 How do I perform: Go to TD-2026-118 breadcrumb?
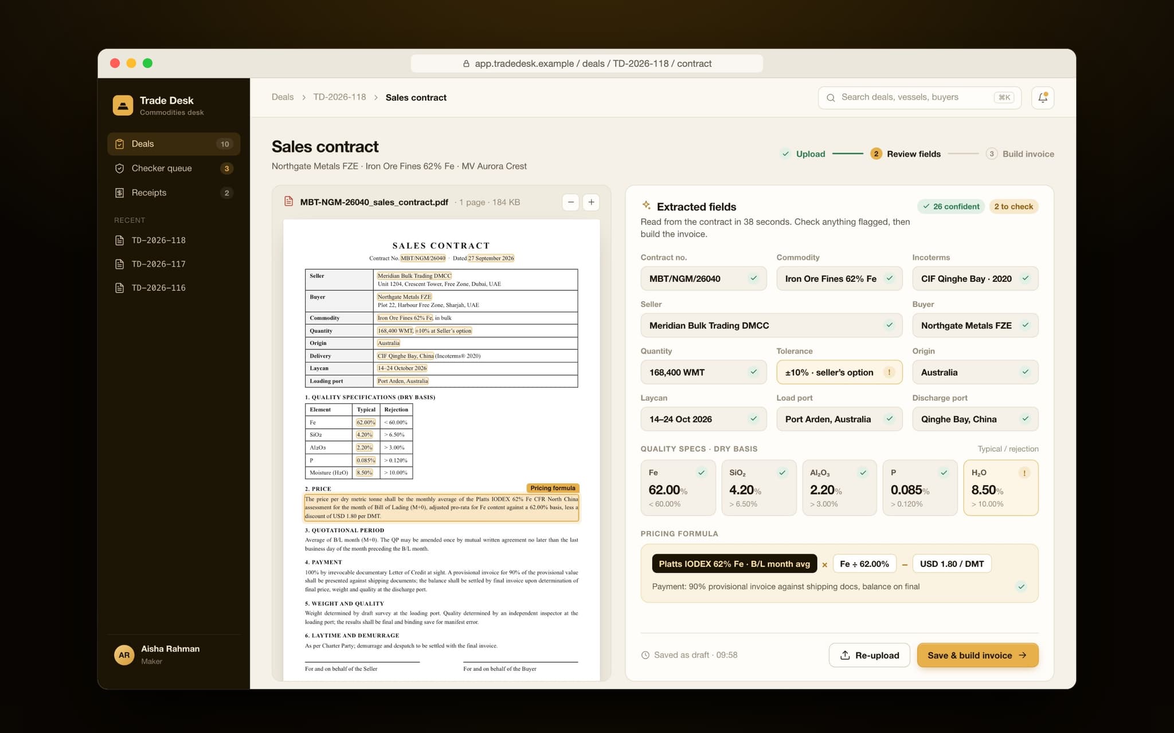[x=339, y=97]
